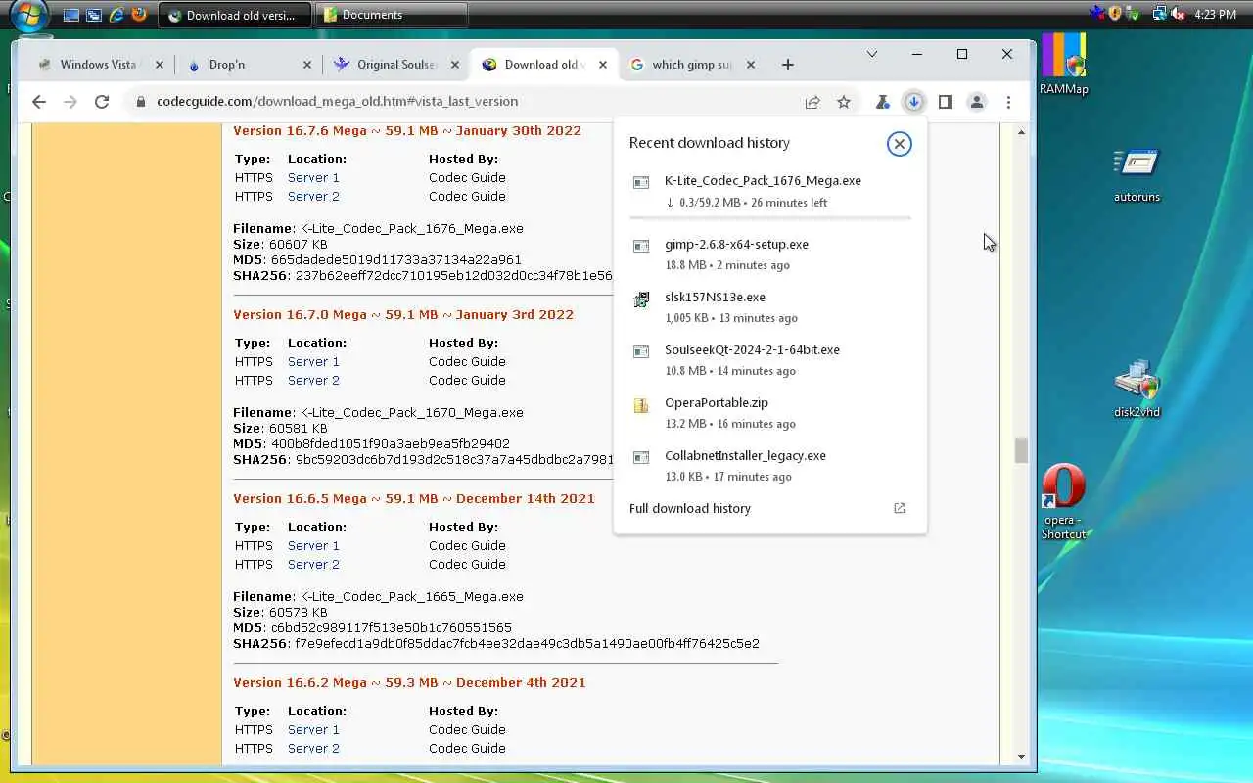The width and height of the screenshot is (1253, 783).
Task: Click Server 1 for version 16.7.6
Action: 313,178
